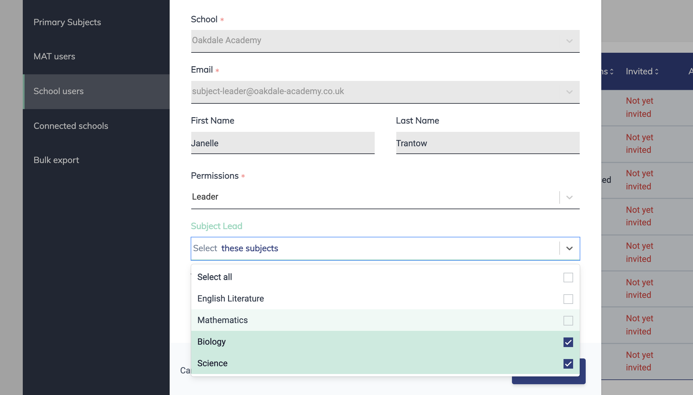The width and height of the screenshot is (693, 395).
Task: Select School users in the sidebar
Action: pyautogui.click(x=59, y=91)
